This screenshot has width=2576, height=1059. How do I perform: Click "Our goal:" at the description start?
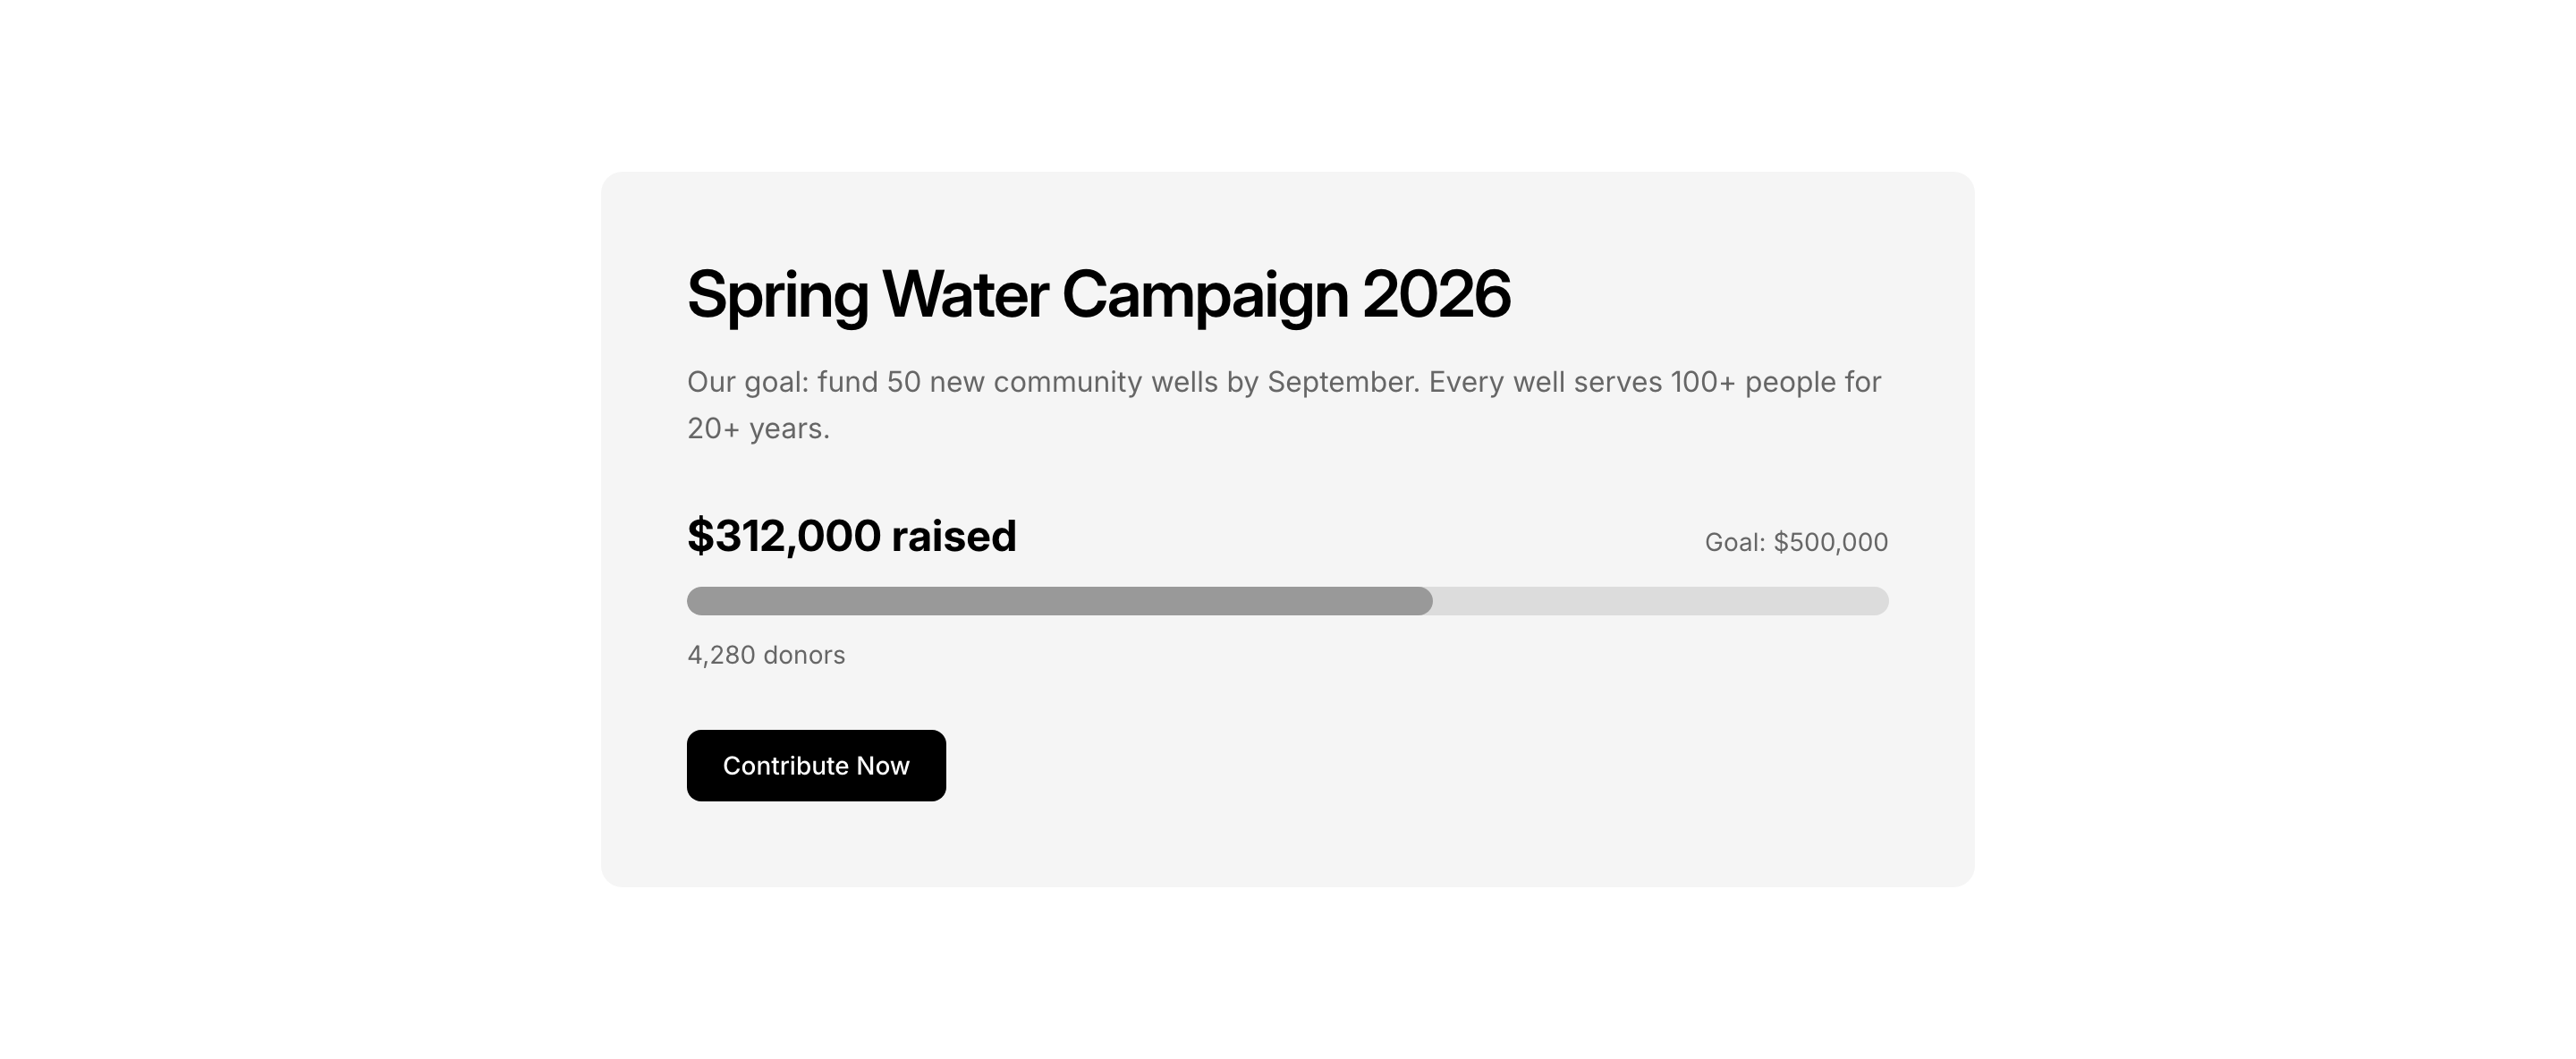pyautogui.click(x=747, y=382)
